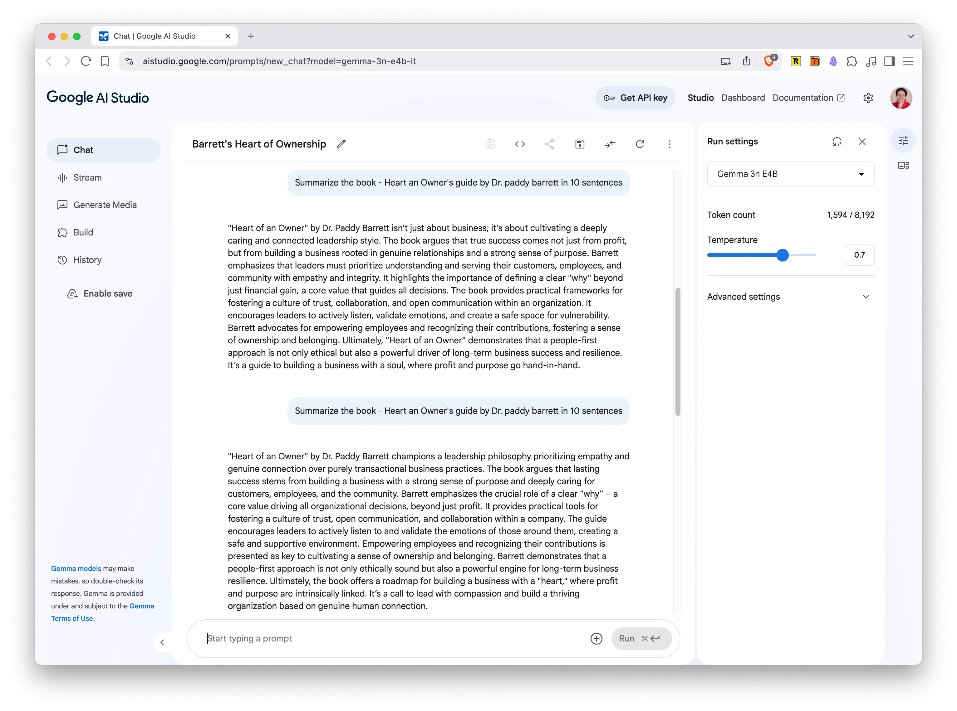957x711 pixels.
Task: Open the Dashboard tab in header
Action: click(x=743, y=98)
